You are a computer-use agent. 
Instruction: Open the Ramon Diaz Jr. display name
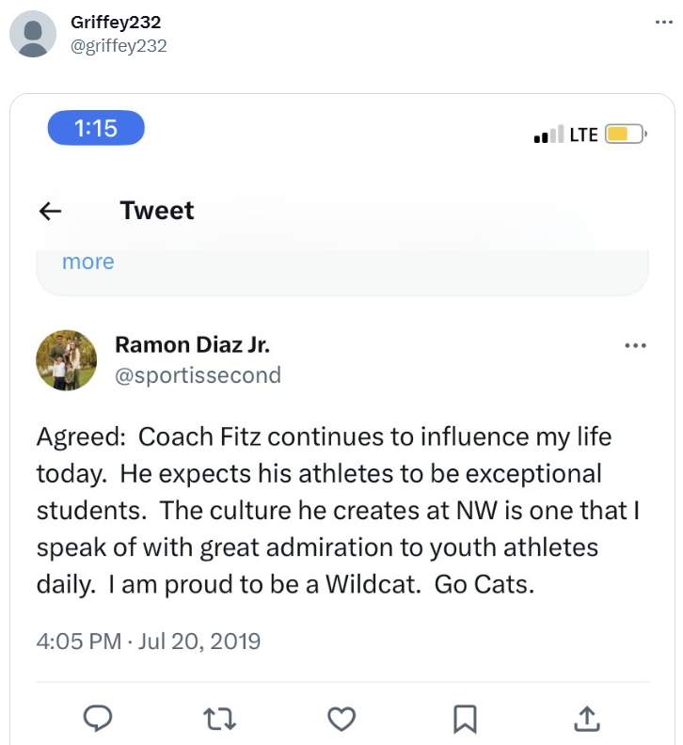tap(192, 345)
